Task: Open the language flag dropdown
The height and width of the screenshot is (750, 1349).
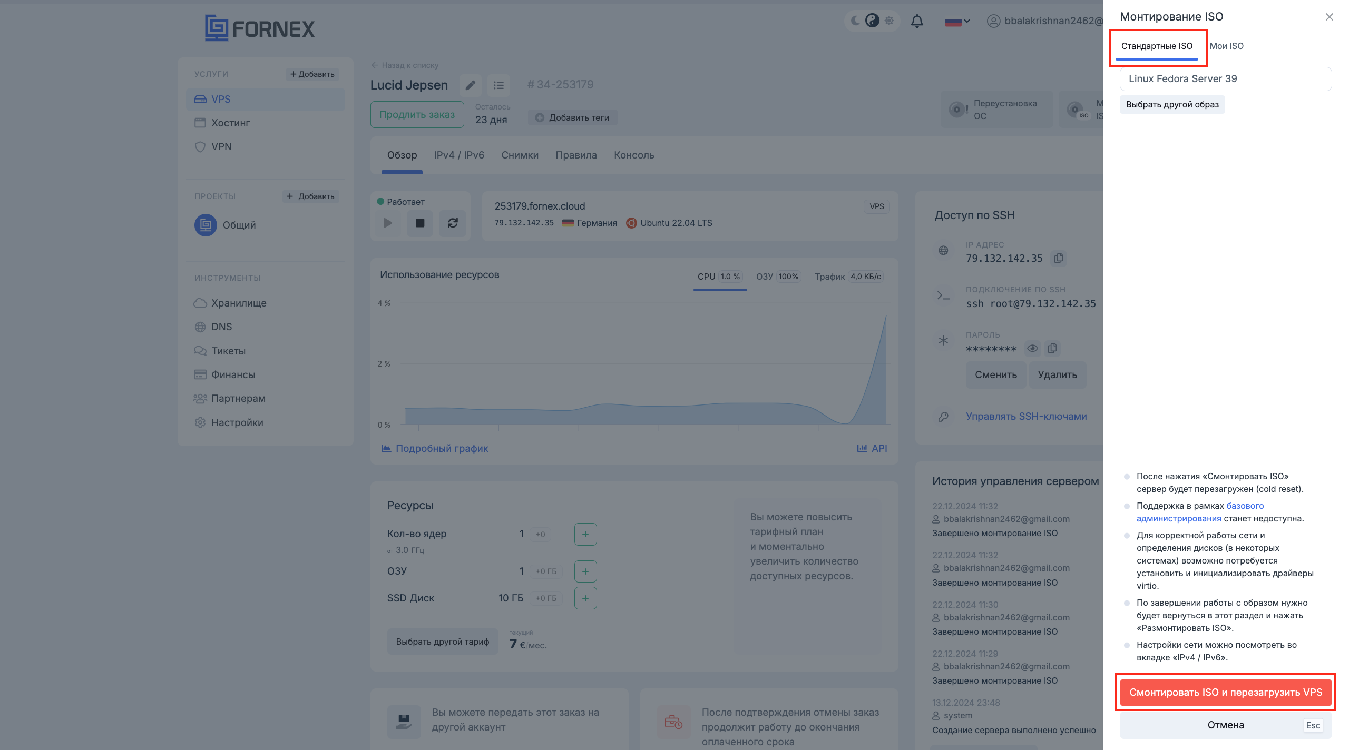Action: click(x=957, y=22)
